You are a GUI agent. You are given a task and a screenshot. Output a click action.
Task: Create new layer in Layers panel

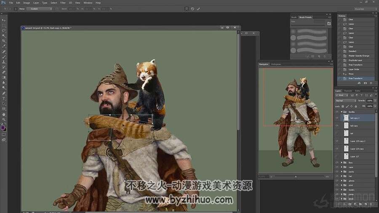pyautogui.click(x=366, y=204)
